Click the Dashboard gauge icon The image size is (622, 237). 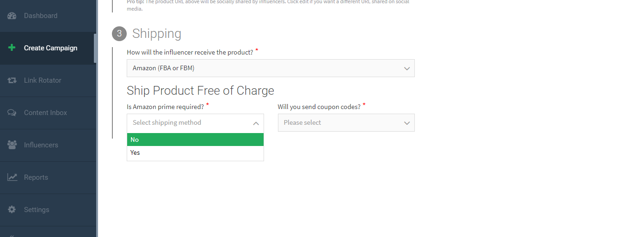click(12, 16)
